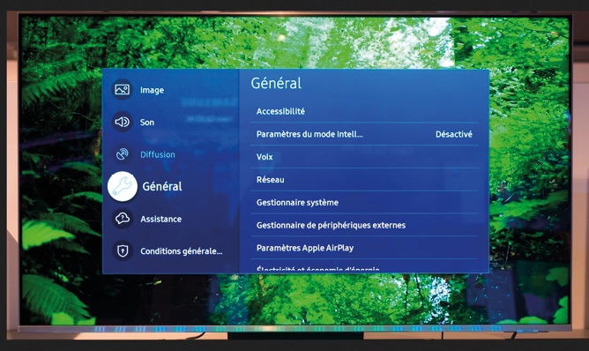
Task: Open Paramètres du mode Intell... entry
Action: pos(364,134)
